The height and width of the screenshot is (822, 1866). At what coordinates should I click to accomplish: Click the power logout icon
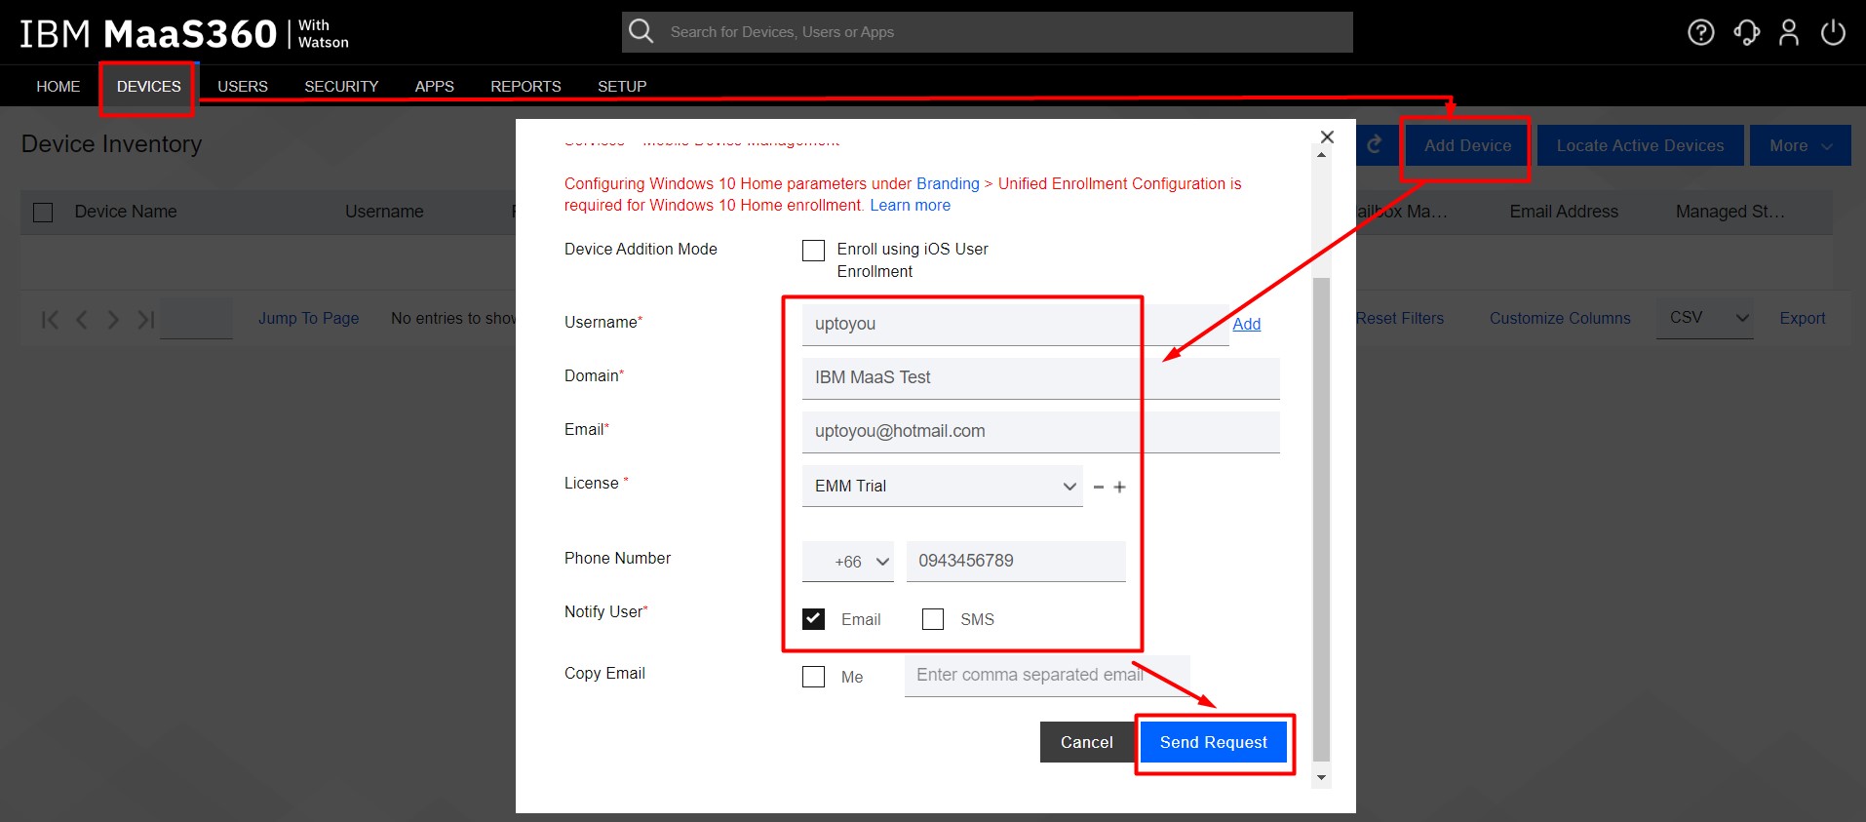pyautogui.click(x=1833, y=33)
